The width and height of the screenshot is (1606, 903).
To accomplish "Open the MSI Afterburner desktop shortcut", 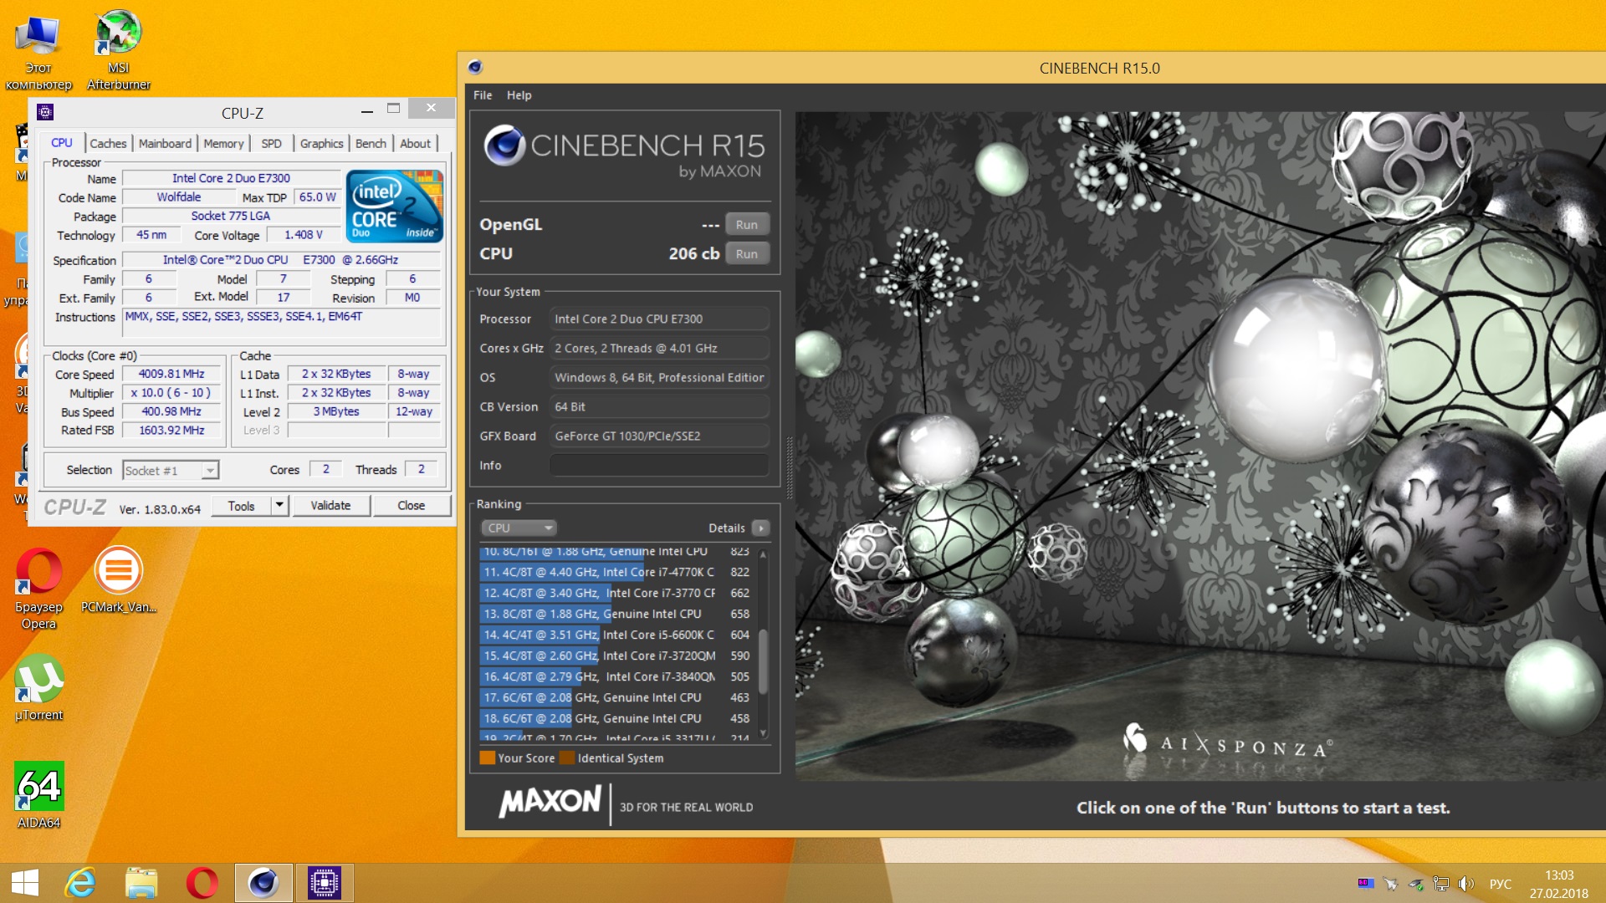I will click(x=119, y=49).
